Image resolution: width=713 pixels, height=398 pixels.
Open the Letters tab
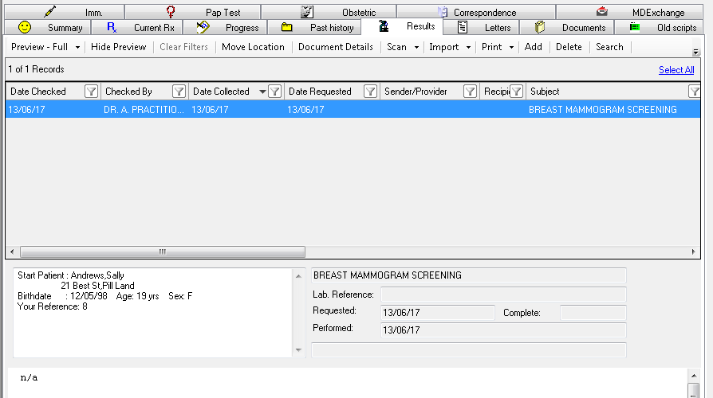481,27
